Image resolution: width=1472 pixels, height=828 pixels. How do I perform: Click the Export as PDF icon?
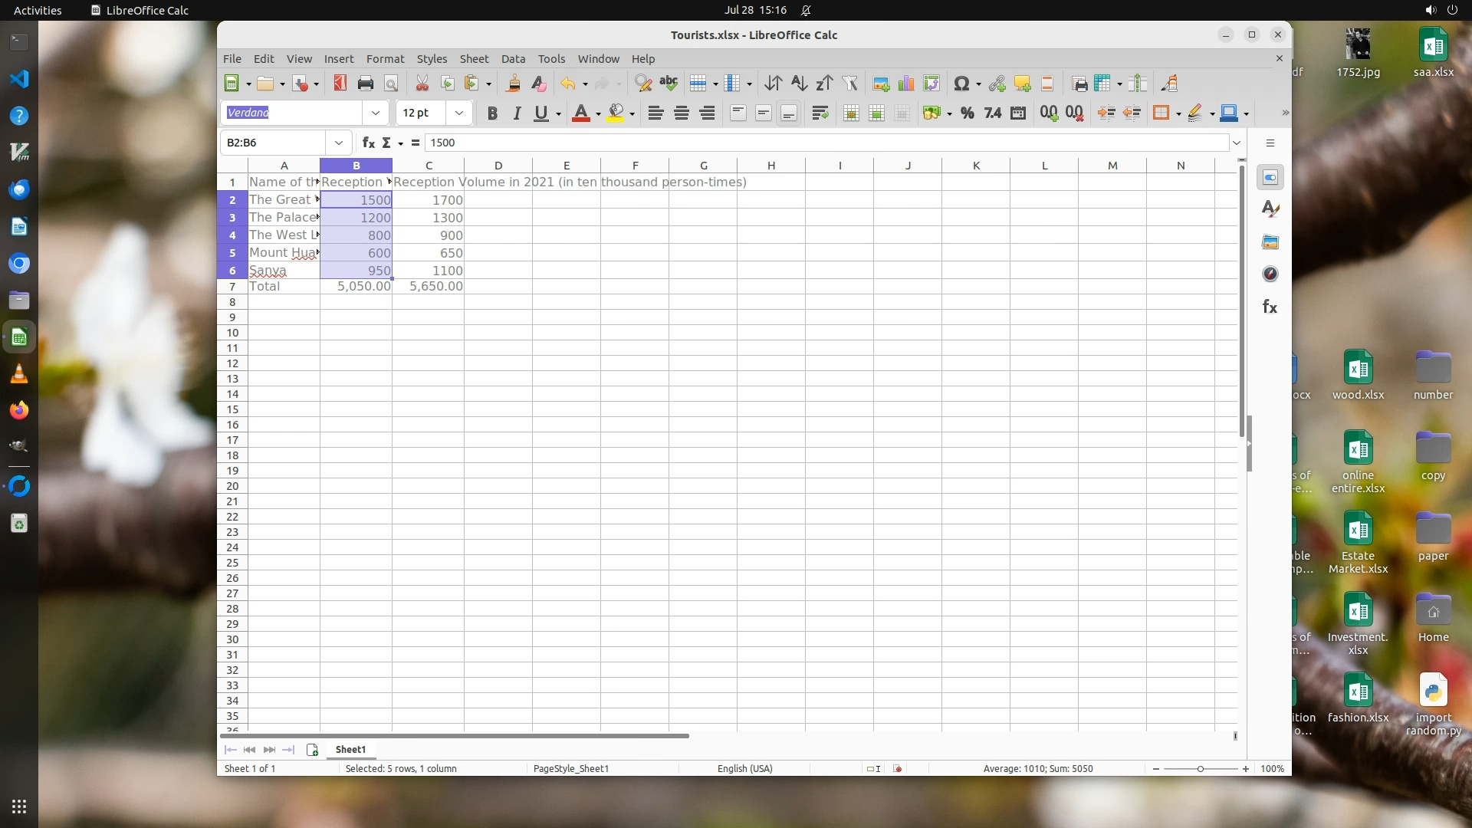click(x=340, y=84)
